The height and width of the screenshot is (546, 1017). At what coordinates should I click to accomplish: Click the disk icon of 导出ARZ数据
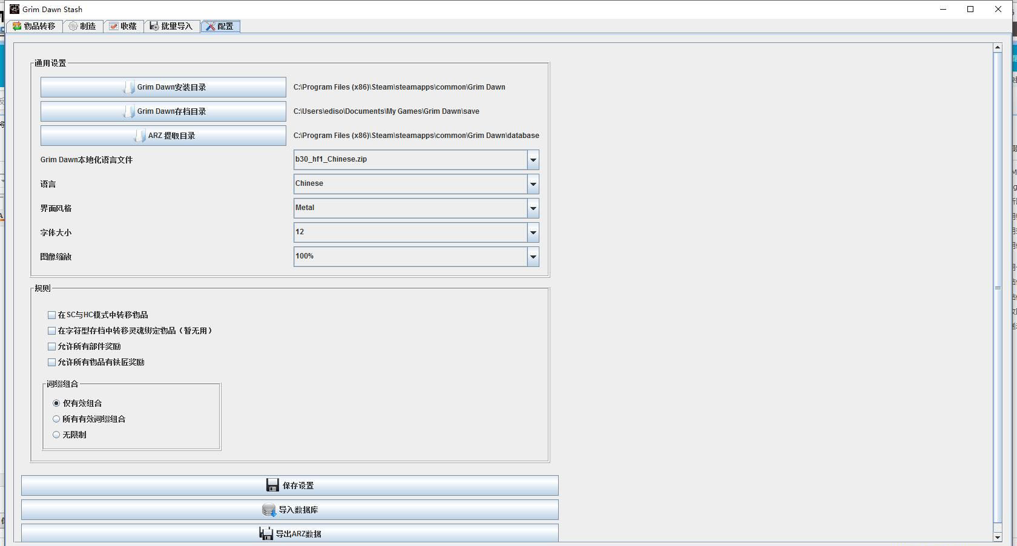click(266, 534)
